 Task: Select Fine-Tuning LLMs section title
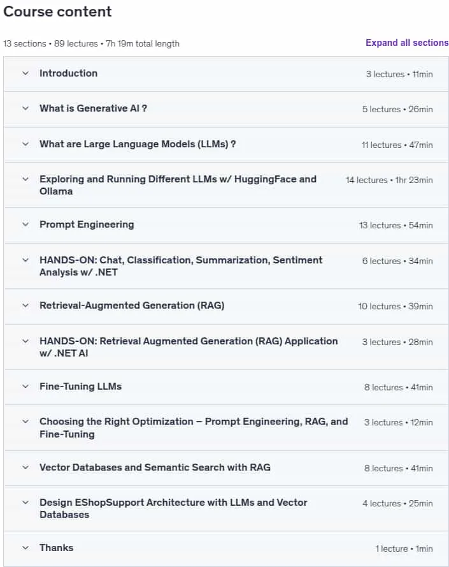80,387
